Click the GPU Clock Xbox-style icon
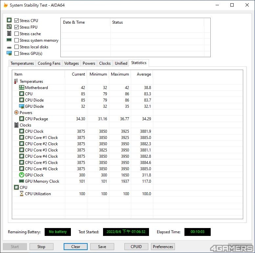255x253 pixels. coord(22,175)
